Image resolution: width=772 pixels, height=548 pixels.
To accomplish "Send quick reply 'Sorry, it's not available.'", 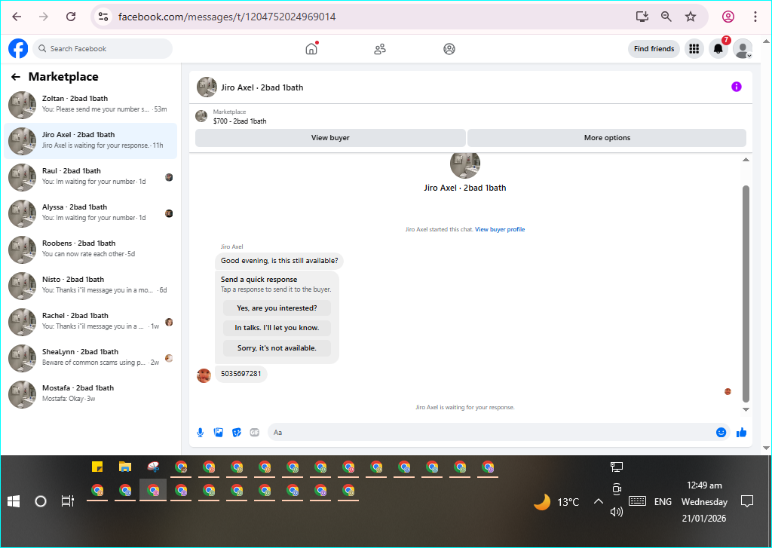I will click(277, 348).
